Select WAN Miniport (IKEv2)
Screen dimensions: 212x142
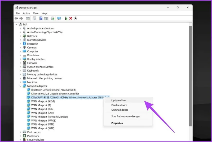[x=43, y=101]
